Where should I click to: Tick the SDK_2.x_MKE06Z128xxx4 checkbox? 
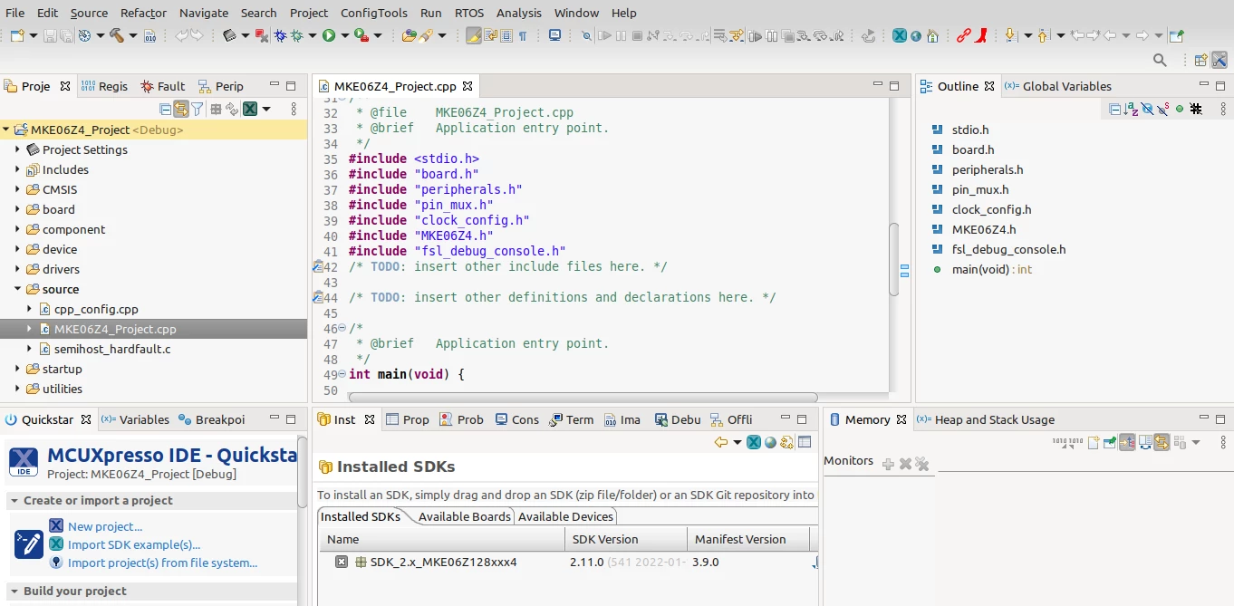coord(342,562)
